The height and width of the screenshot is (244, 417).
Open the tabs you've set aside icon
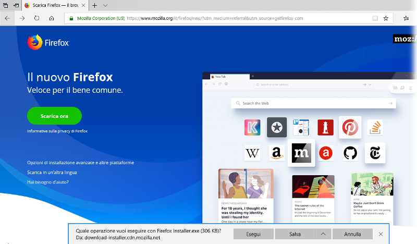[5, 5]
